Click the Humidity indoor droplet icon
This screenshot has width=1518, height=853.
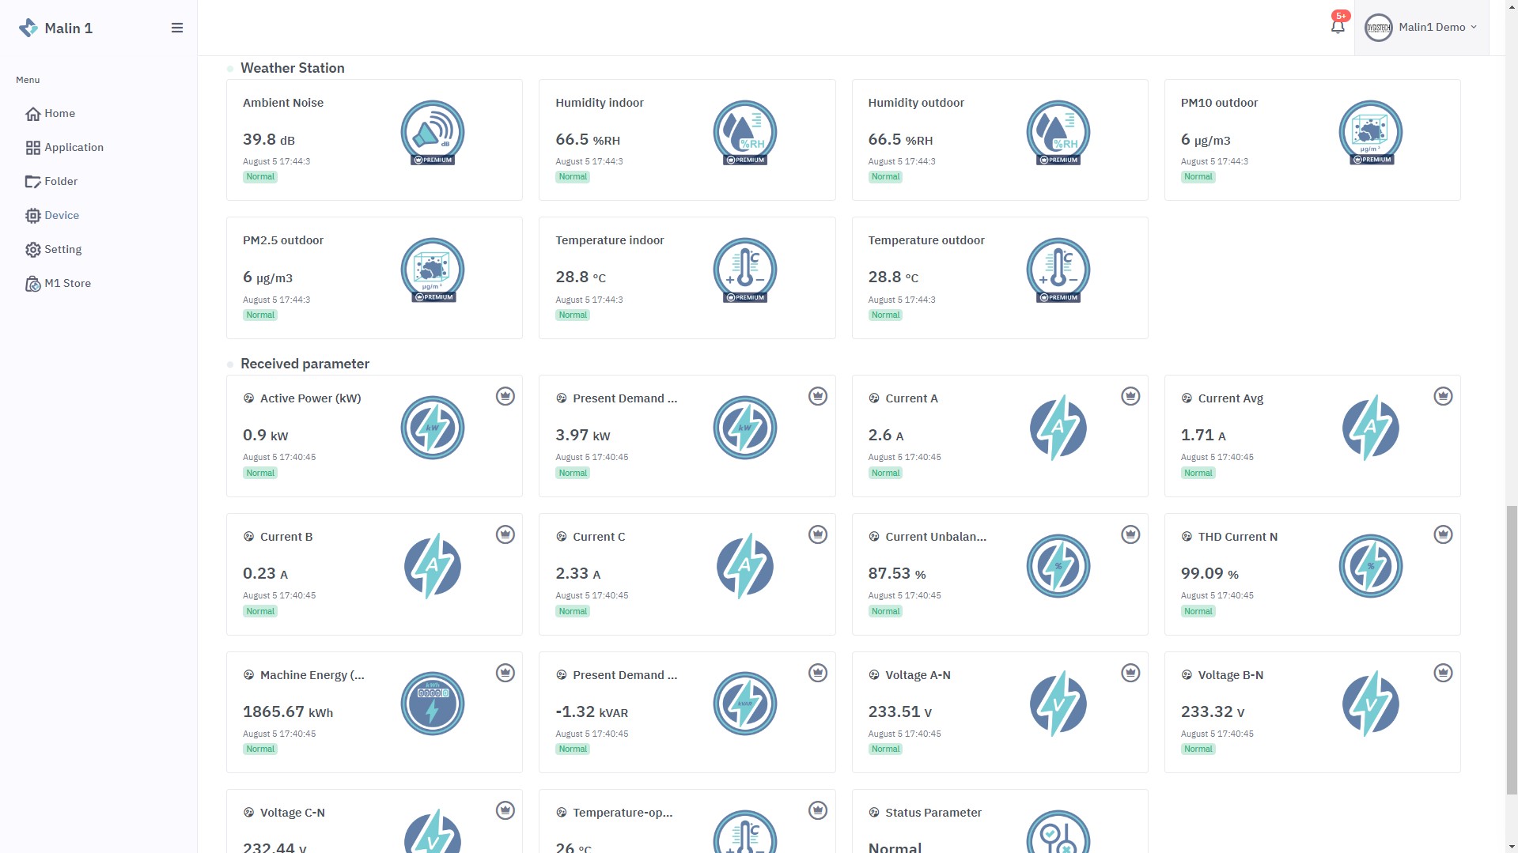744,132
